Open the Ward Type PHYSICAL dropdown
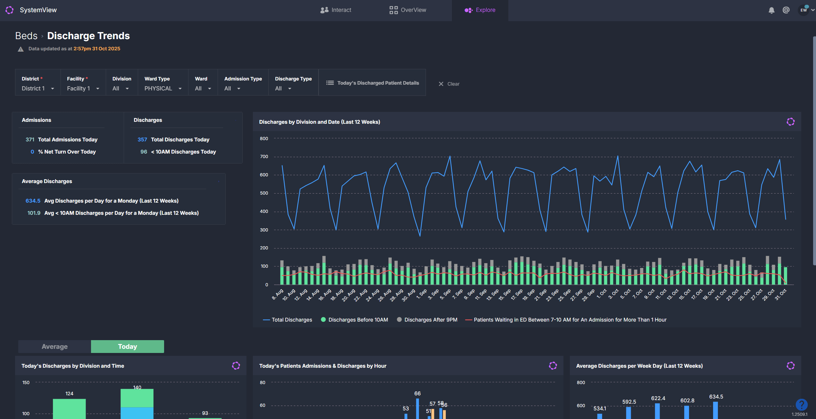816x419 pixels. [x=163, y=88]
